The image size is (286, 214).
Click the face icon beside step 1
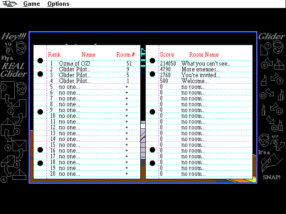click(21, 88)
